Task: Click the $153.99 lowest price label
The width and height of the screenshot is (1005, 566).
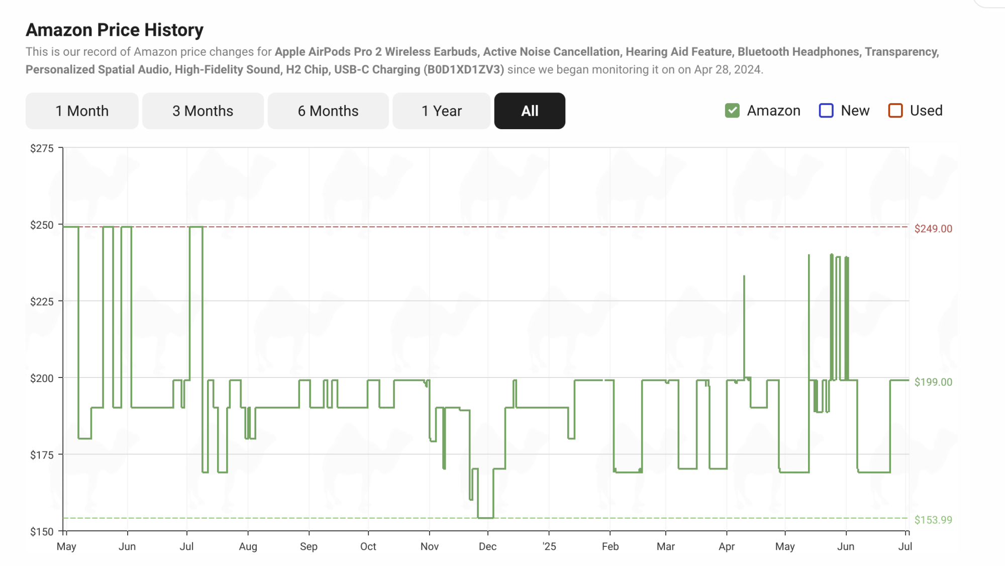Action: (933, 520)
